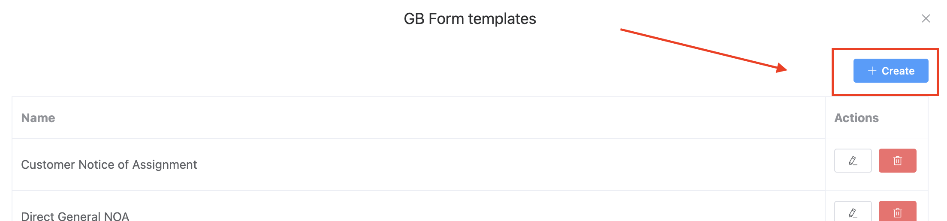
Task: Click the red arrow annotation tip
Action: 785,69
